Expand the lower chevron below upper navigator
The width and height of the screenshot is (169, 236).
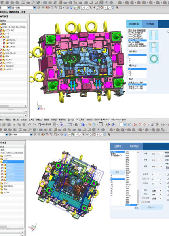click(25, 115)
